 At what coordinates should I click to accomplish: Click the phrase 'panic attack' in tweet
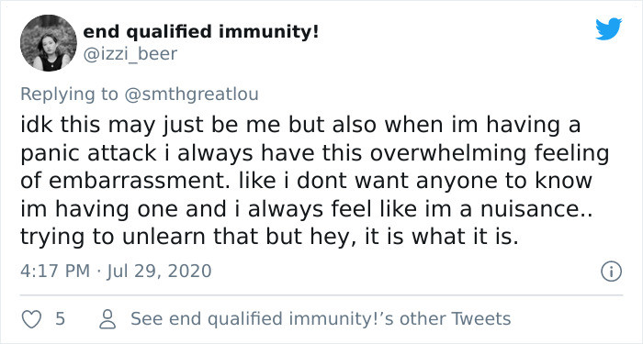[88, 153]
